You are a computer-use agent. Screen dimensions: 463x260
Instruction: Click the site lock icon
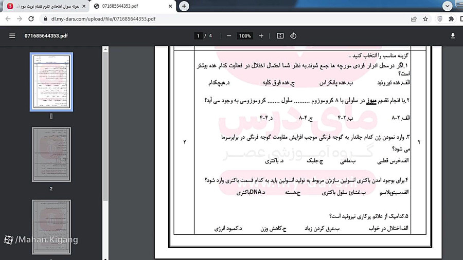[45, 19]
